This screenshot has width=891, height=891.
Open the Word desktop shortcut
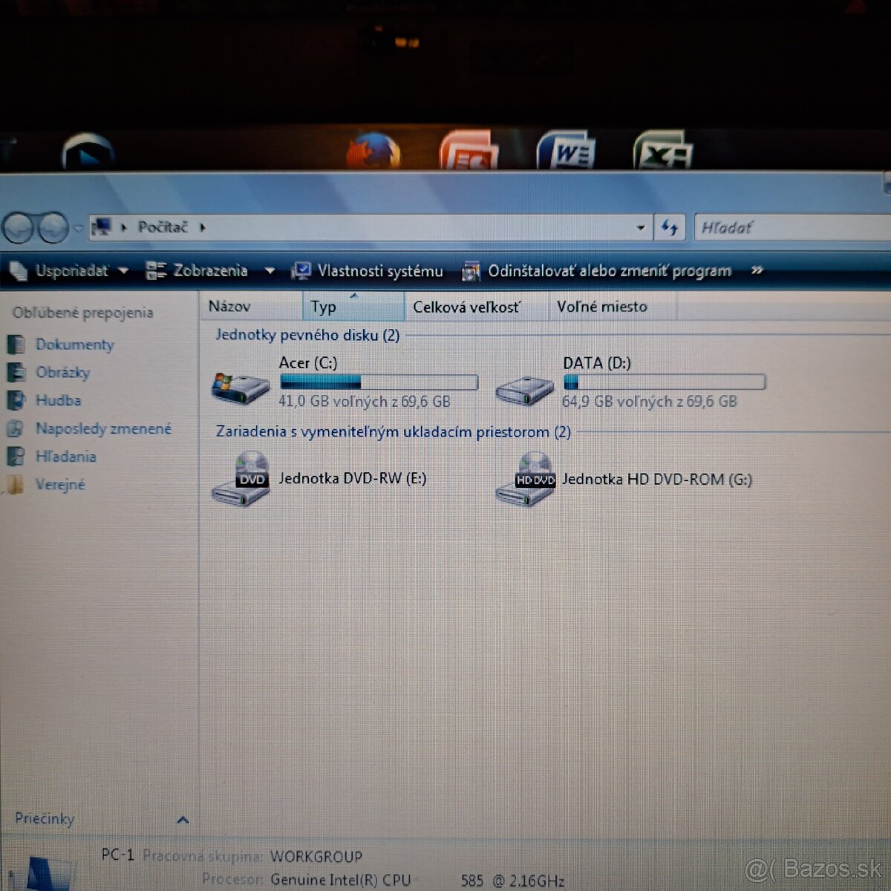pyautogui.click(x=566, y=152)
